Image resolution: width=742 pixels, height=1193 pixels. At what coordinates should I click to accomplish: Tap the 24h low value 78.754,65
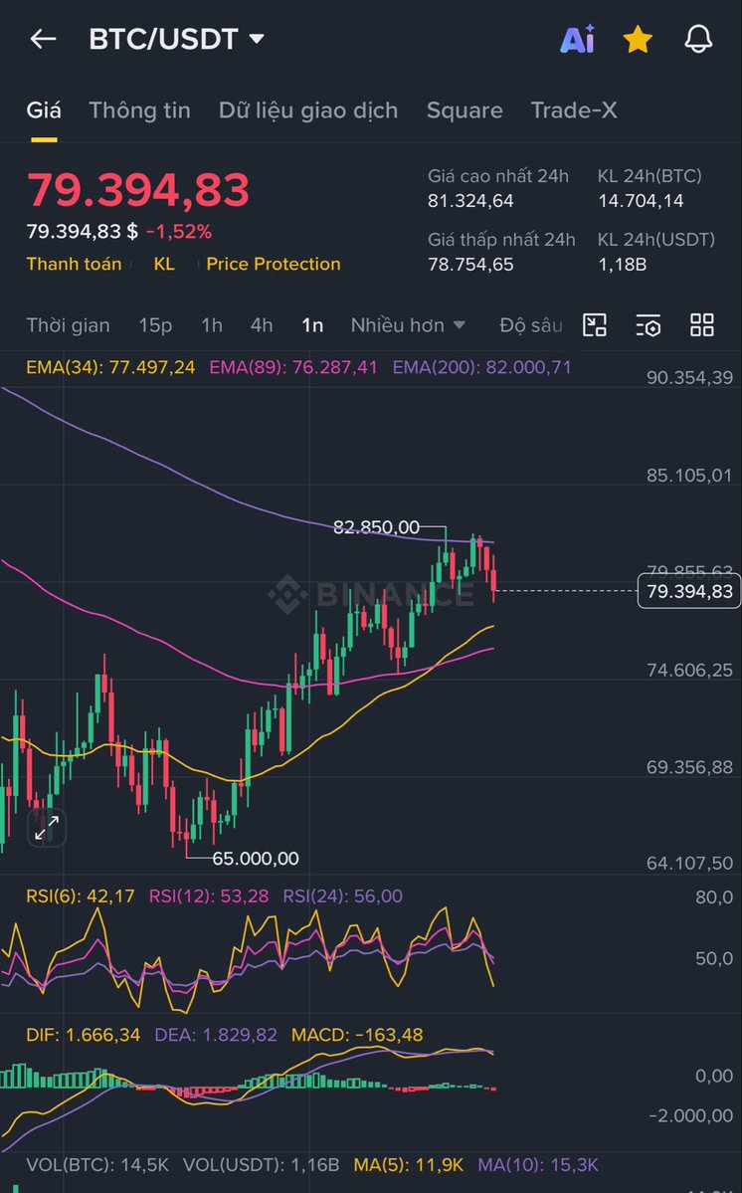click(470, 265)
